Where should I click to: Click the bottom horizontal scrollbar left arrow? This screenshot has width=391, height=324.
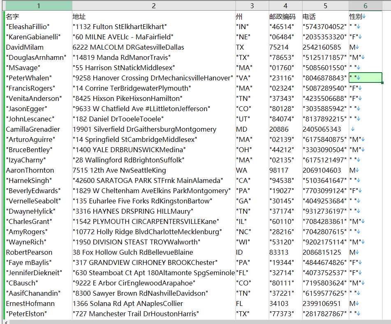click(6, 322)
